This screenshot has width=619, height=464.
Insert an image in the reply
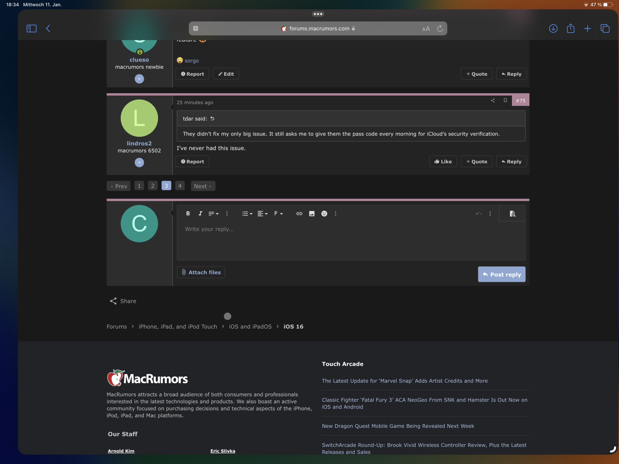coord(312,213)
